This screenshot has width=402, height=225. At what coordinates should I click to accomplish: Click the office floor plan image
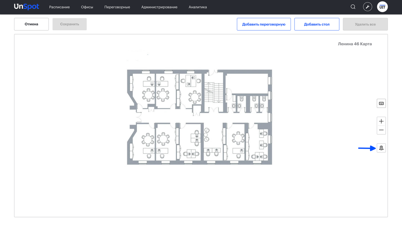pos(199,117)
